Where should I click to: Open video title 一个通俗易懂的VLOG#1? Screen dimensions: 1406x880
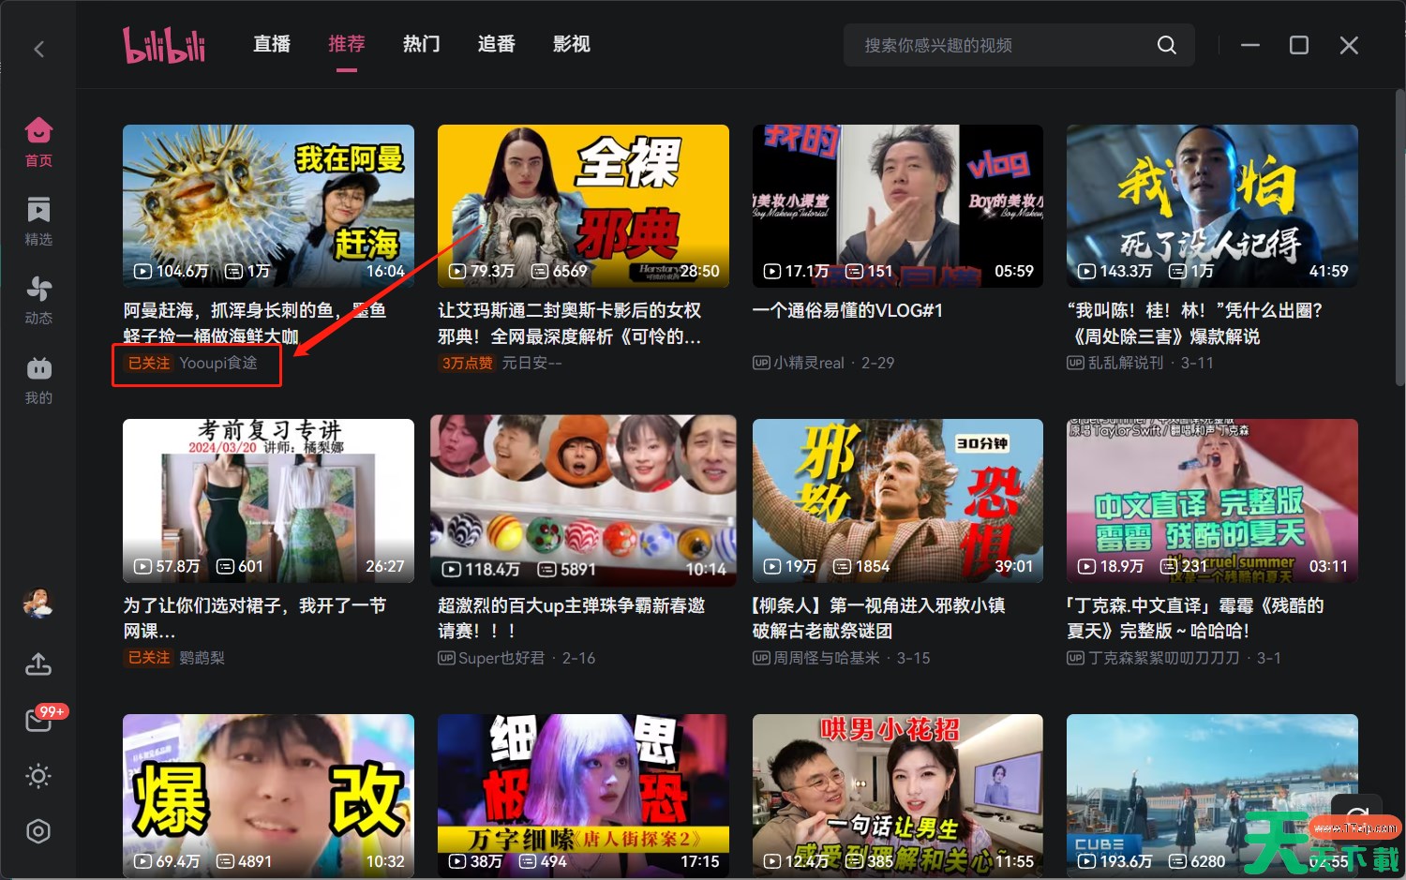pos(847,310)
